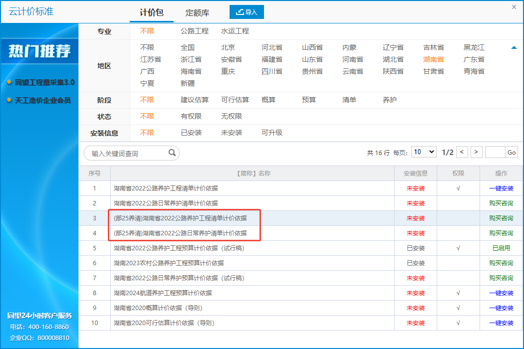The height and width of the screenshot is (349, 524).
Task: Filter by 已安装 install status
Action: point(191,133)
